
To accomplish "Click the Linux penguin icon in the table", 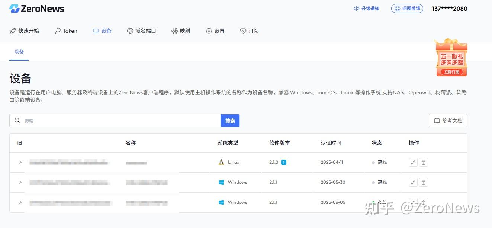I will pos(221,162).
